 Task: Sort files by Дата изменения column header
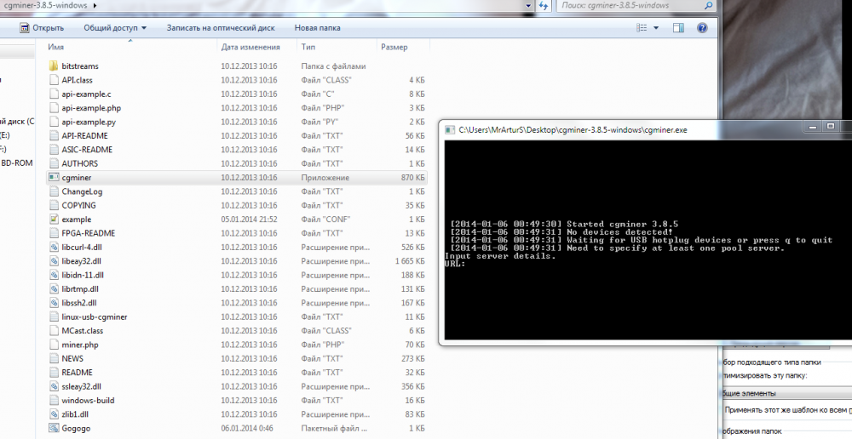point(257,47)
